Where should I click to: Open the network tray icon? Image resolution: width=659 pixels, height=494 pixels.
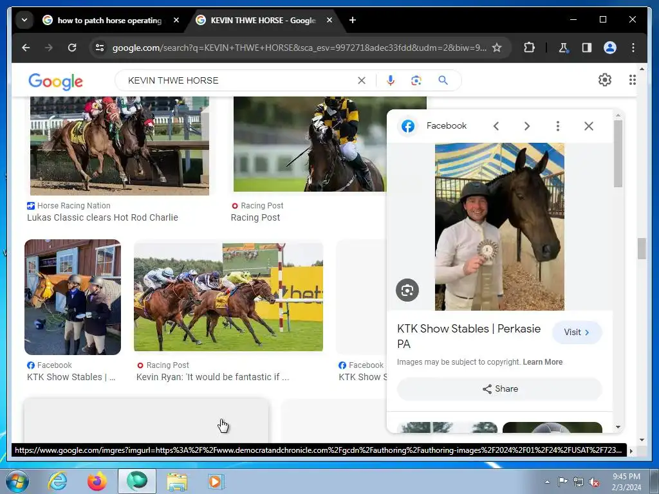[579, 482]
